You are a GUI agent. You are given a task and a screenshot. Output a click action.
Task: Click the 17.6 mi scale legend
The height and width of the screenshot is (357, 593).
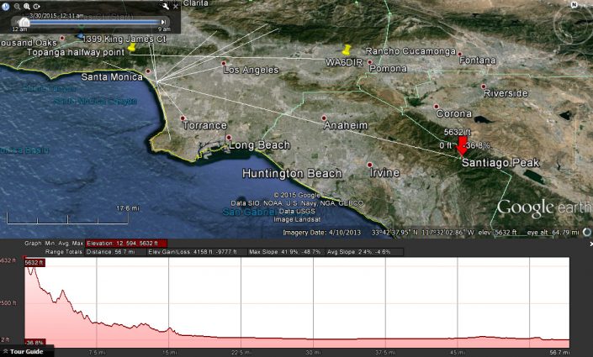[x=67, y=217]
